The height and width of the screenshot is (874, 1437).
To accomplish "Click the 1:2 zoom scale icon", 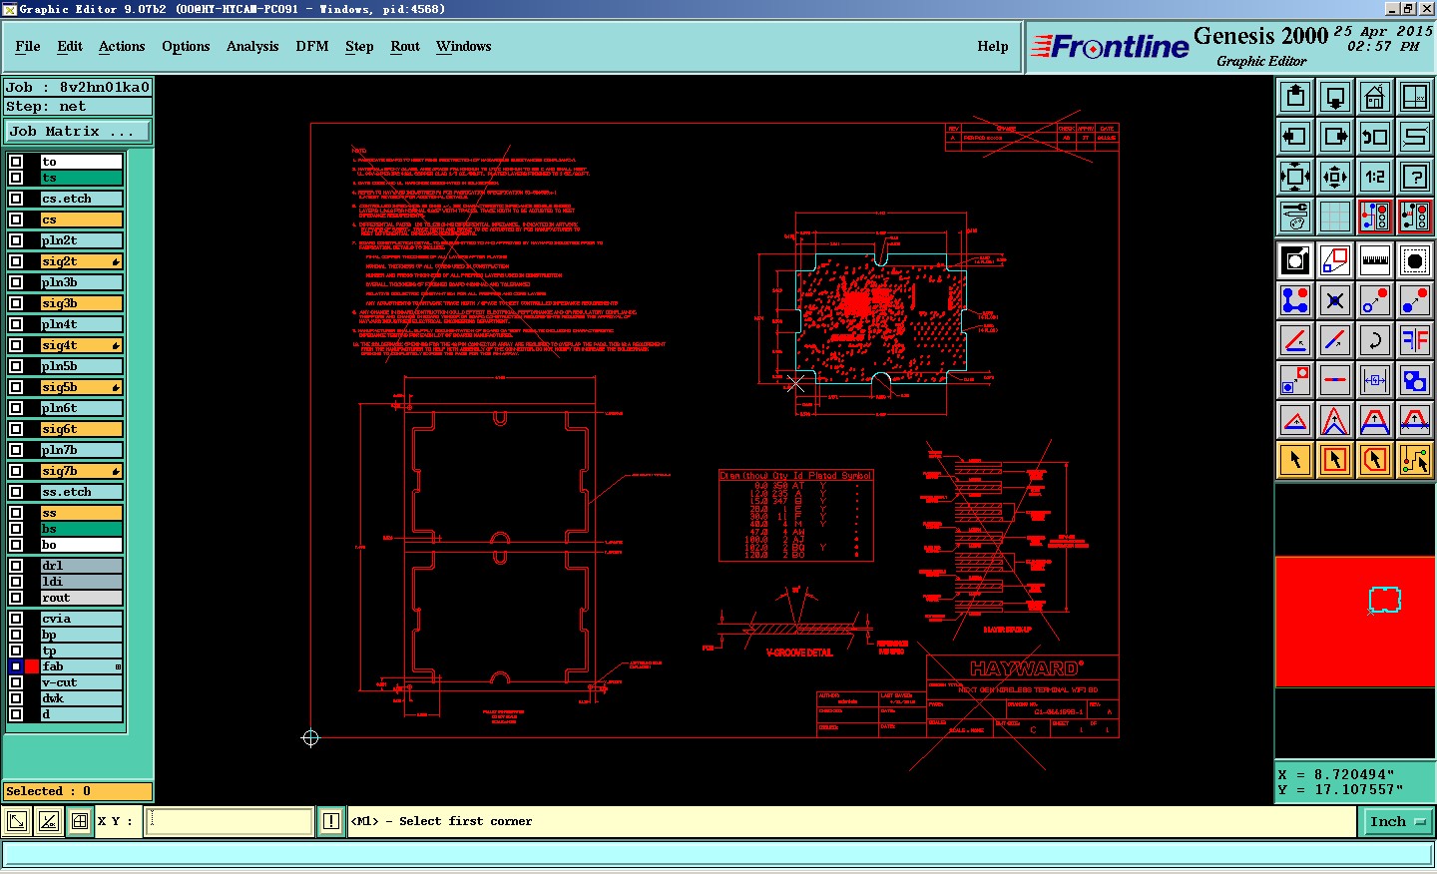I will [1375, 177].
